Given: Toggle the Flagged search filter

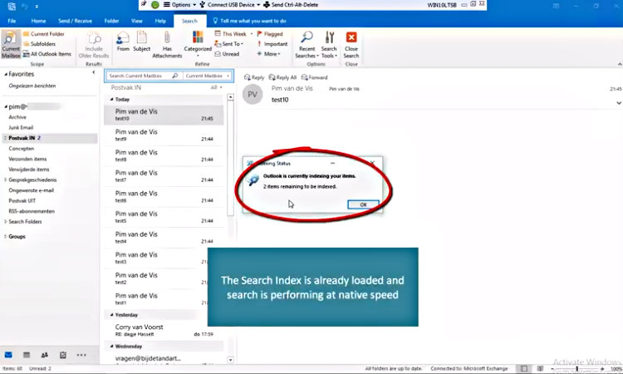Looking at the screenshot, I should click(269, 34).
